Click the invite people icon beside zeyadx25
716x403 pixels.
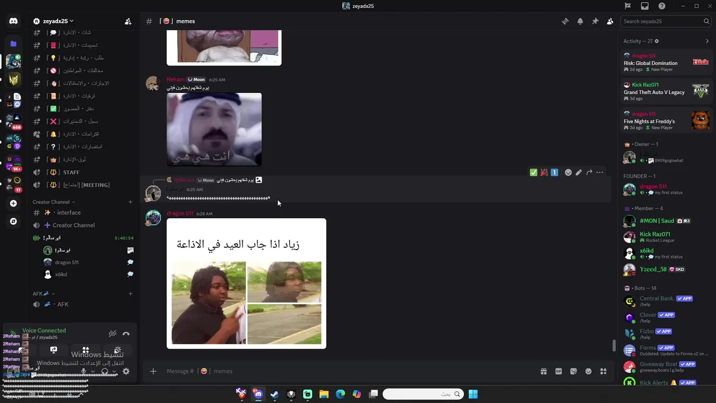(128, 21)
